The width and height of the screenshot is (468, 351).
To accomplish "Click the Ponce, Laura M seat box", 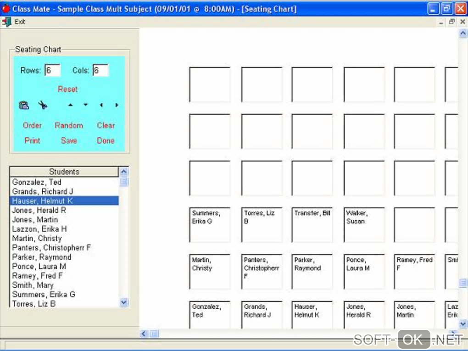I will tap(364, 272).
